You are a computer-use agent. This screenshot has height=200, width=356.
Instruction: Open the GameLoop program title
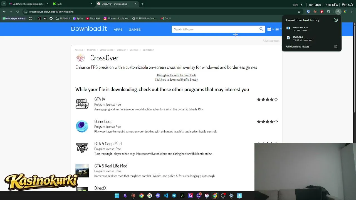point(103,121)
